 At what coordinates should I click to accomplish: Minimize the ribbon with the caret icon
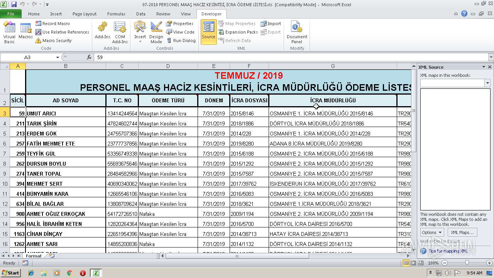click(x=456, y=14)
